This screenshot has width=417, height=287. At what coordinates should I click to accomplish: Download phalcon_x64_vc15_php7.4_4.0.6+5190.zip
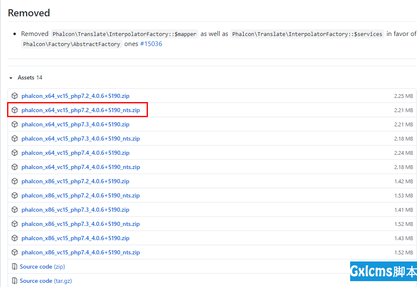pyautogui.click(x=76, y=153)
